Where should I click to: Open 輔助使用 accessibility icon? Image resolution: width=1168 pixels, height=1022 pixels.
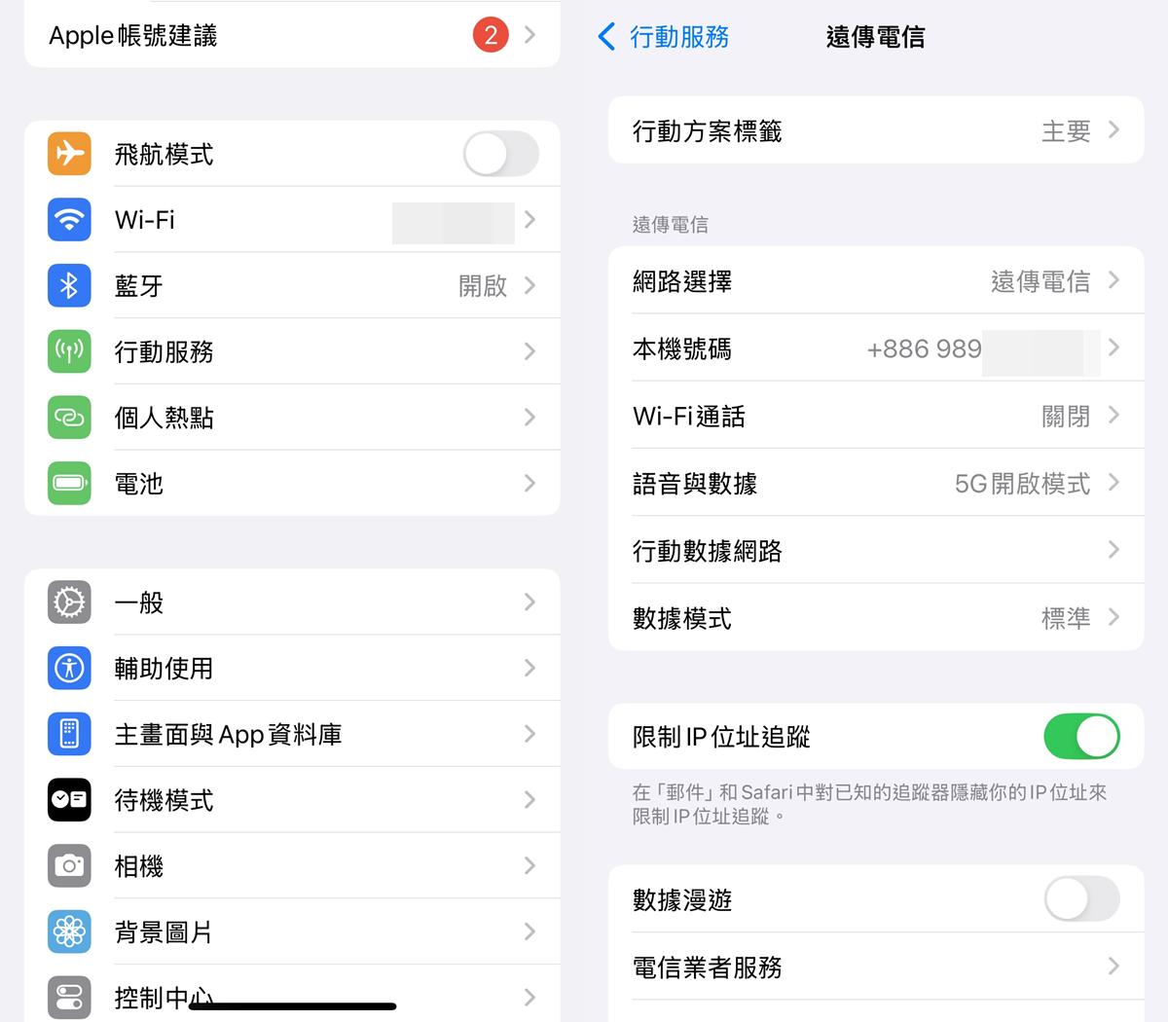coord(69,668)
